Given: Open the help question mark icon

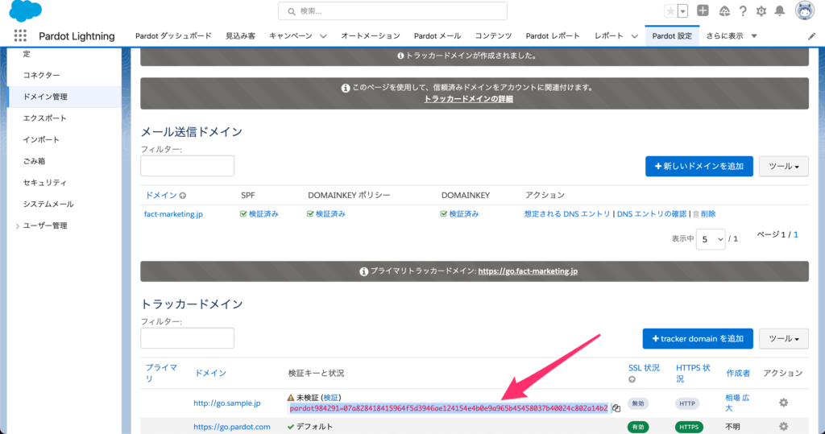Looking at the screenshot, I should click(x=743, y=11).
